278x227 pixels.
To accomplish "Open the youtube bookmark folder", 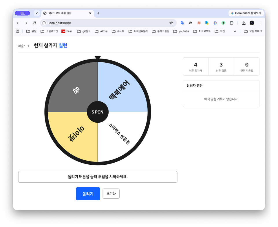I will (181, 31).
